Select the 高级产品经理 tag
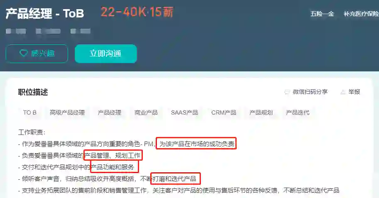This screenshot has height=198, width=379. coord(67,112)
